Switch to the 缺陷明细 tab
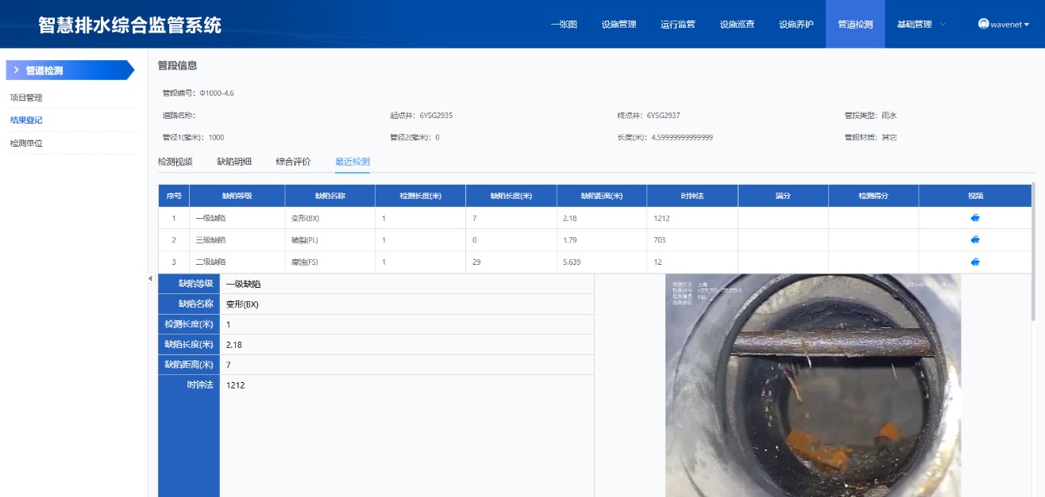 coord(234,162)
